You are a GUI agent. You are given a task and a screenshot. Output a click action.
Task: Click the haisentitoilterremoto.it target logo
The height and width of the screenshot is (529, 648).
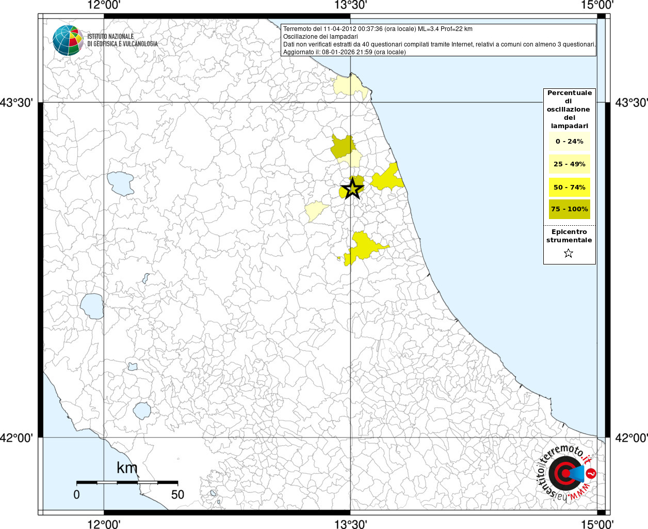click(565, 474)
